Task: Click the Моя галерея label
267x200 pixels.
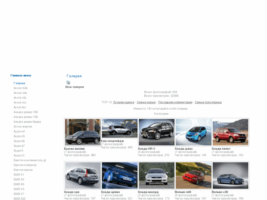Action: coord(75,87)
